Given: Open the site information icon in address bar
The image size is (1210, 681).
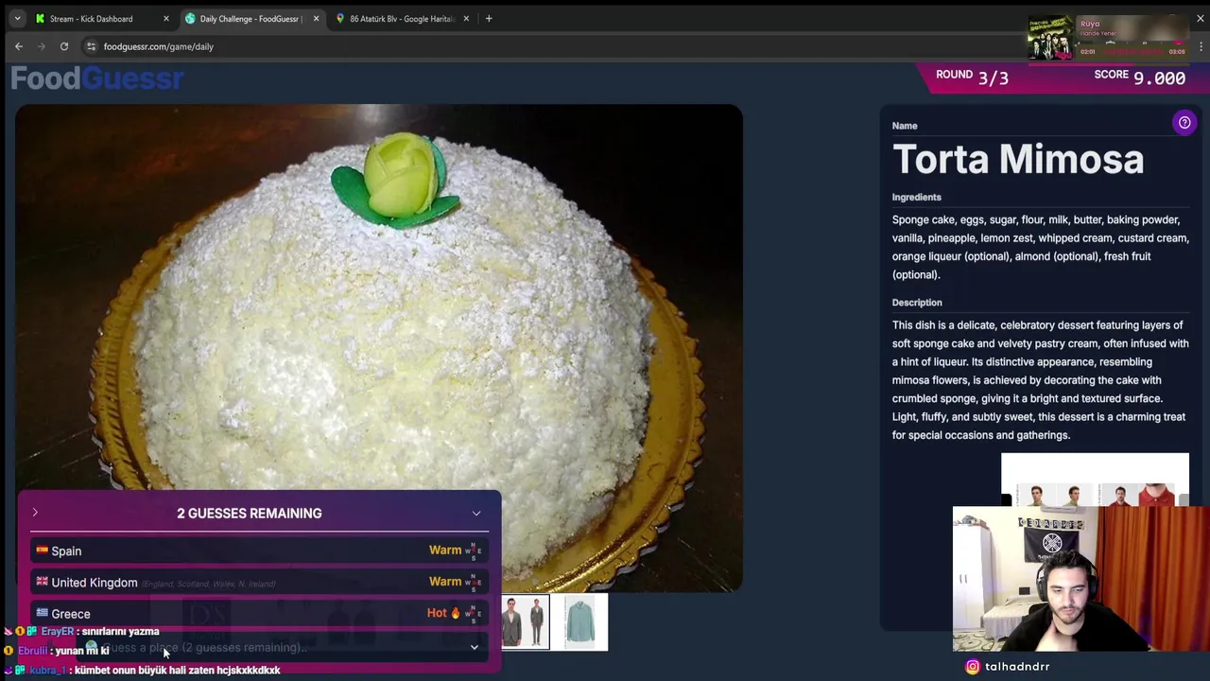Looking at the screenshot, I should pyautogui.click(x=91, y=46).
